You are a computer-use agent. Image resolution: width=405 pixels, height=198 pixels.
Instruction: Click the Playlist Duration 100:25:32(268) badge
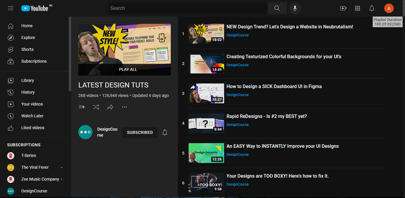coord(388,22)
